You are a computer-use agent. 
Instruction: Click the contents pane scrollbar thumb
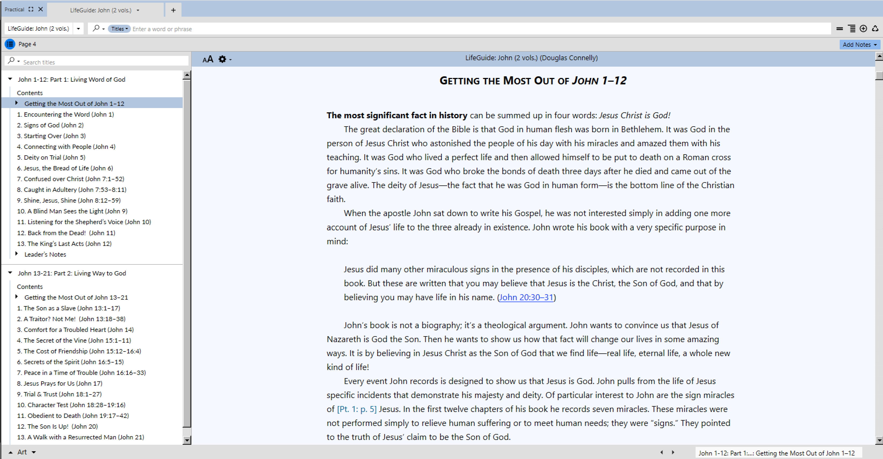187,253
